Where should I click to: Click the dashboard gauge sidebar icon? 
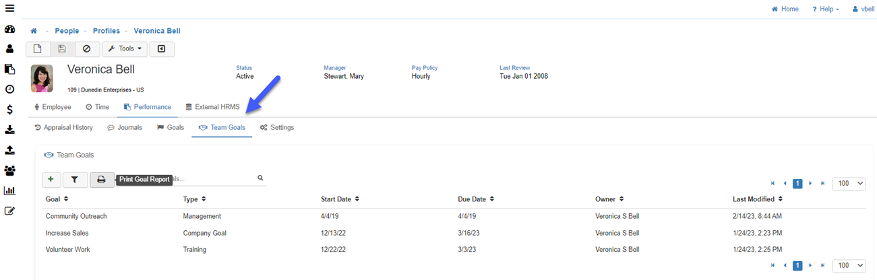coord(9,30)
